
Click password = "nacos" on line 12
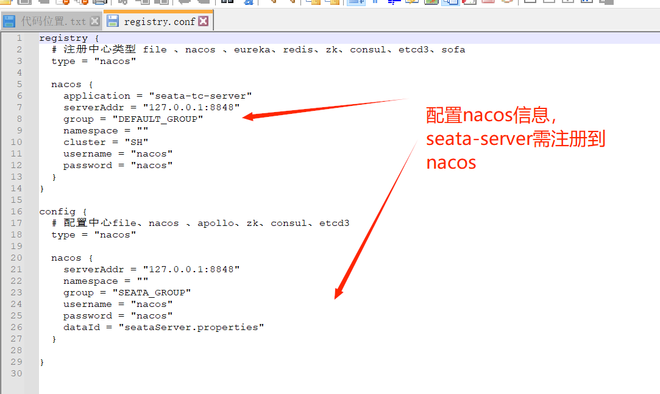(x=118, y=166)
